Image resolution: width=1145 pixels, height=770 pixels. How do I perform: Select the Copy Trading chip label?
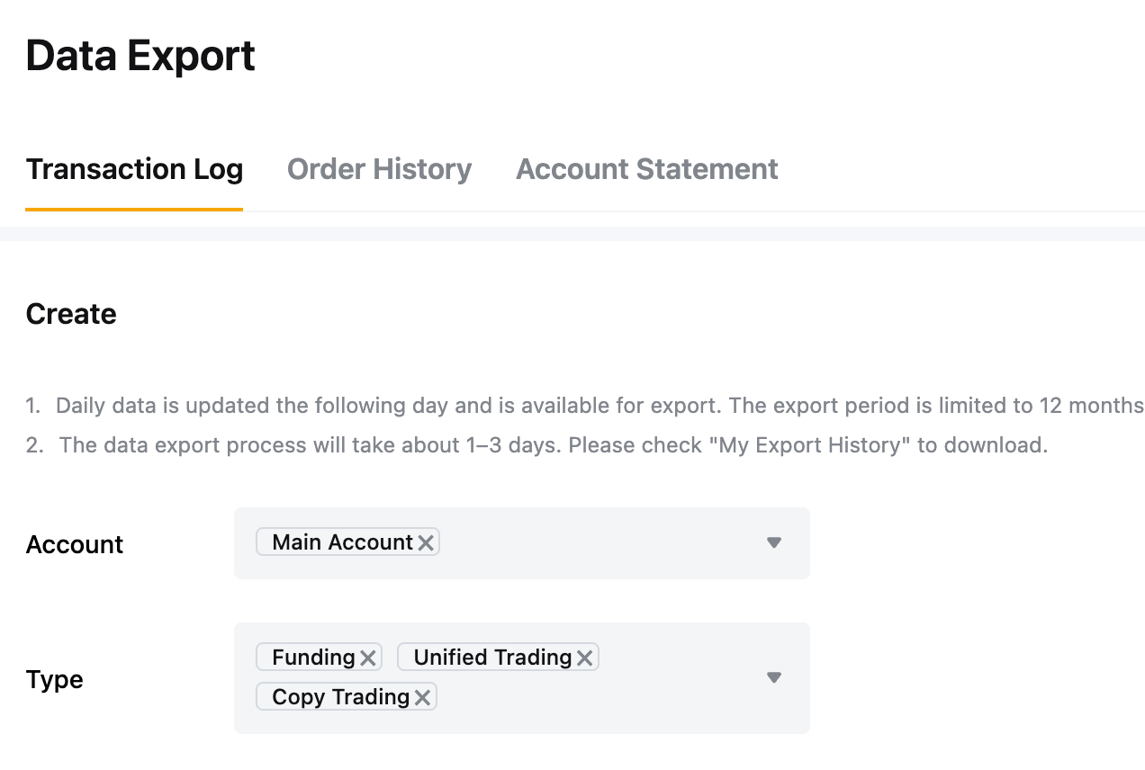pyautogui.click(x=340, y=697)
